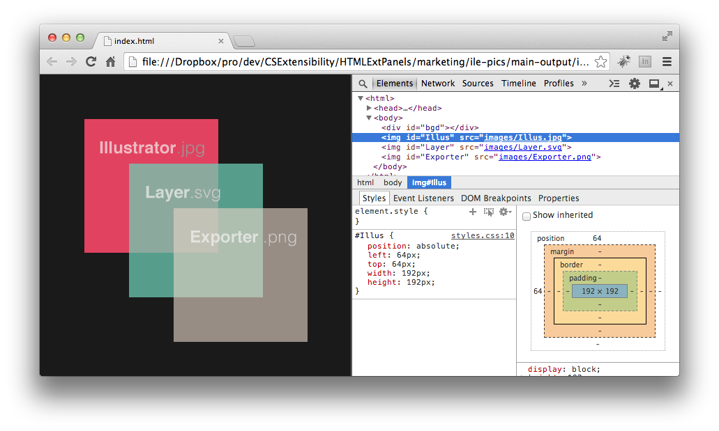Viewport: 719px width, 431px height.
Task: Open DevTools settings gear
Action: pos(634,84)
